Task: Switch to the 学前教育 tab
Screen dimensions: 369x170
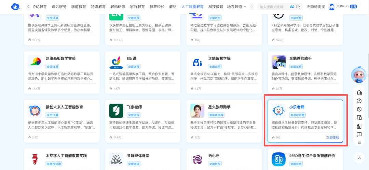Action: click(79, 6)
